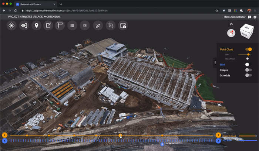Take a screenshot with camera capture tool
This screenshot has height=151, width=259.
[123, 25]
